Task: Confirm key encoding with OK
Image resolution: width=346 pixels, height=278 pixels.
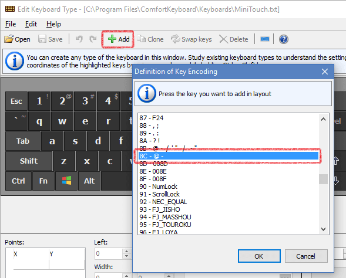Action: [259, 256]
